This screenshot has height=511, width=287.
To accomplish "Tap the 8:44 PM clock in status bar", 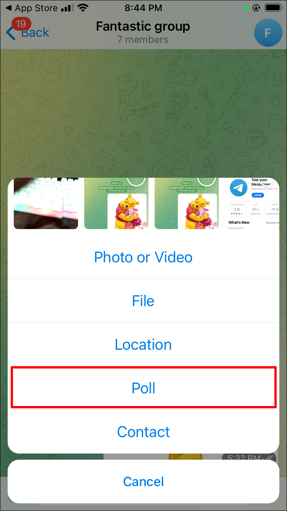I will click(143, 8).
